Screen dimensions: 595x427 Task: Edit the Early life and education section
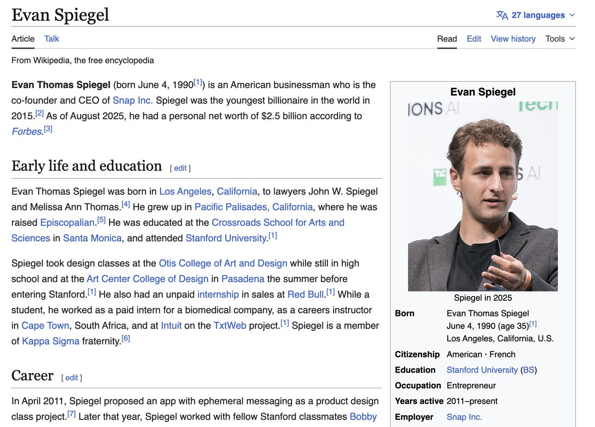pyautogui.click(x=180, y=168)
